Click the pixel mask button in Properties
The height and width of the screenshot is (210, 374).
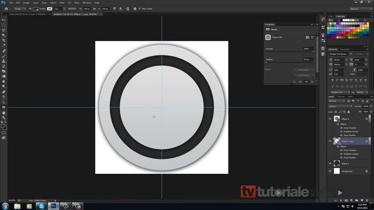click(x=307, y=37)
